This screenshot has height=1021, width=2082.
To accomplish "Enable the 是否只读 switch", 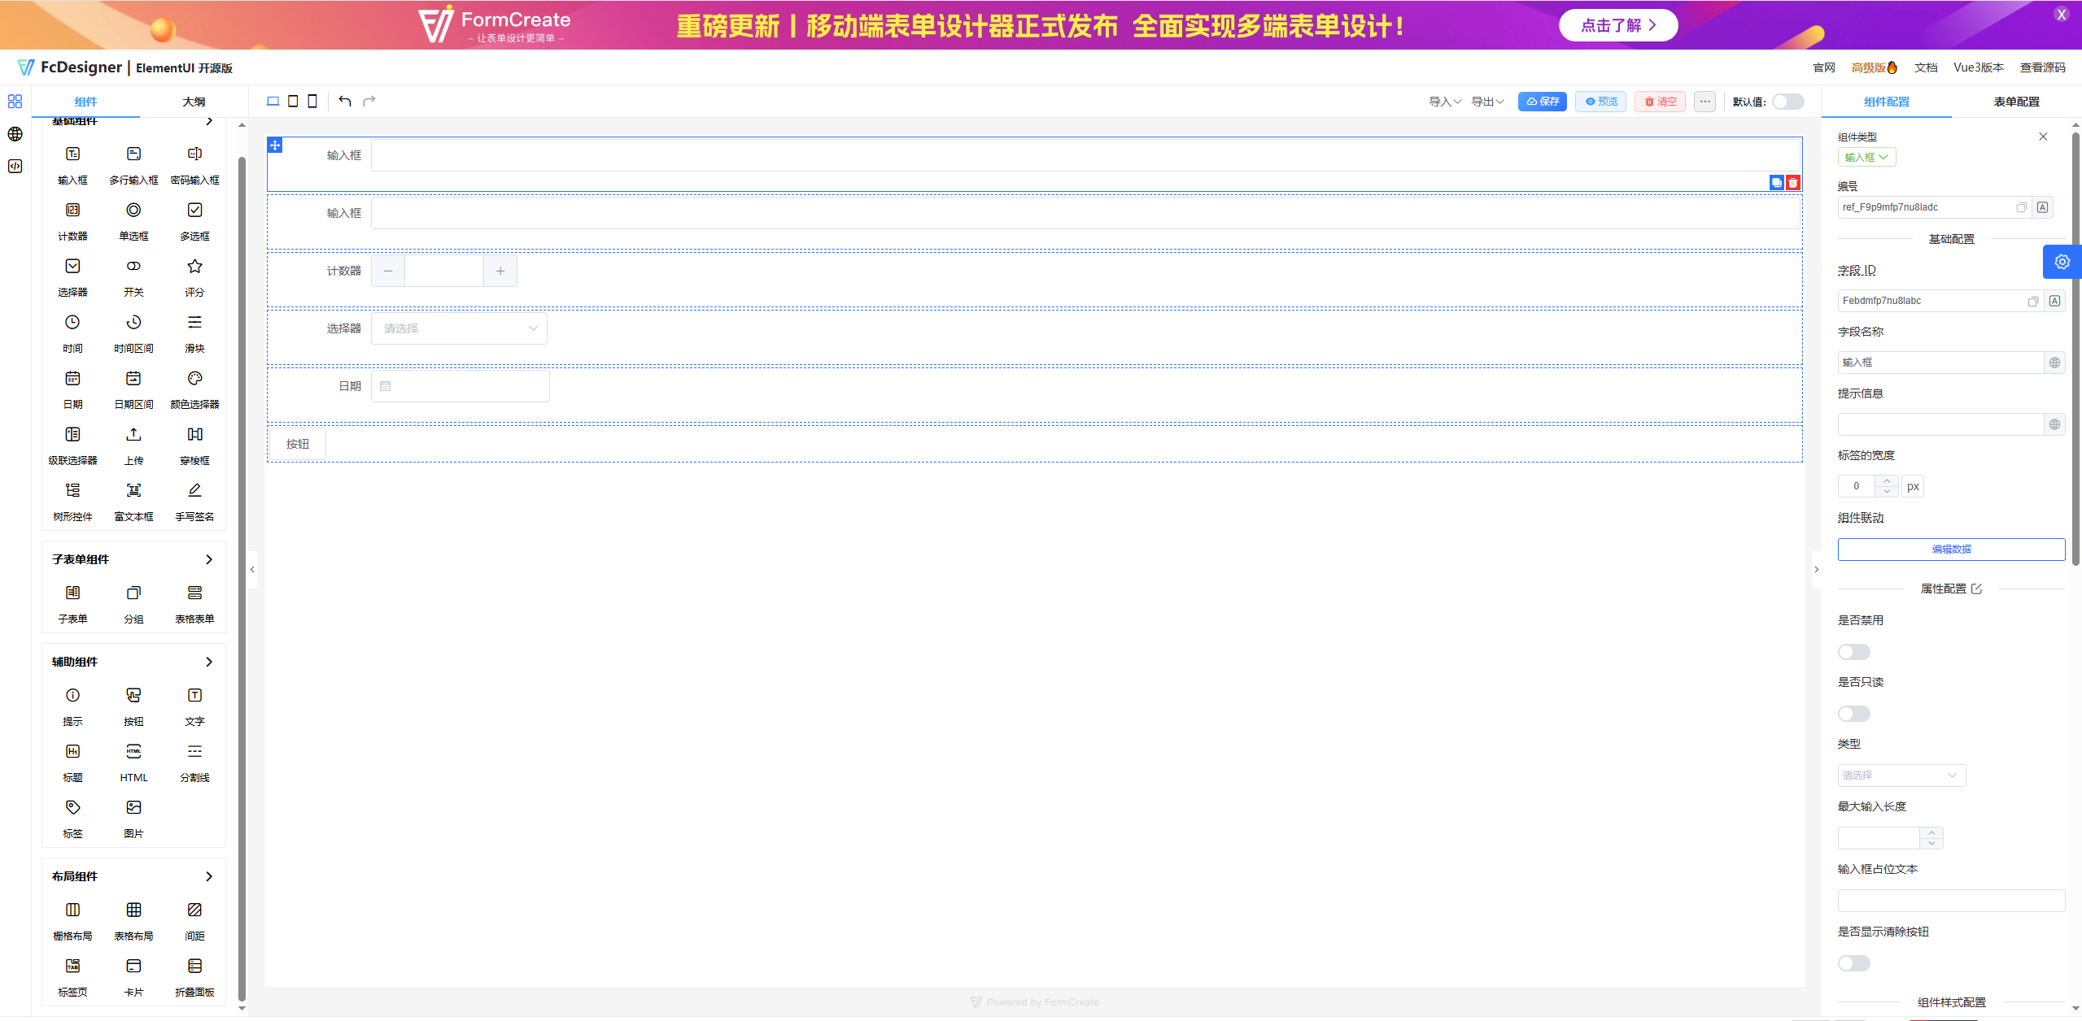I will click(x=1853, y=713).
